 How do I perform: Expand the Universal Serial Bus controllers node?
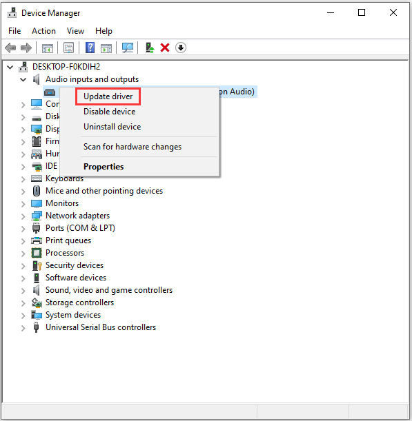pos(23,328)
